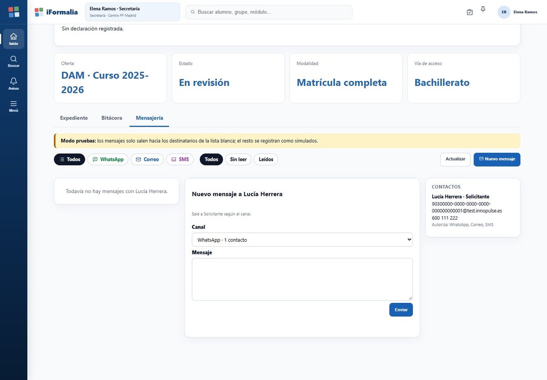The image size is (547, 380).
Task: Click the colored squares app launcher icon
Action: [14, 12]
